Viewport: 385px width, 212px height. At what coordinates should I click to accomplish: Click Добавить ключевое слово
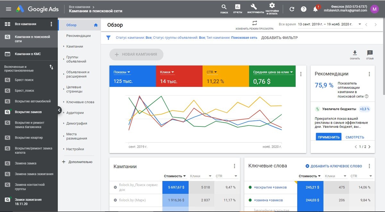point(334,166)
